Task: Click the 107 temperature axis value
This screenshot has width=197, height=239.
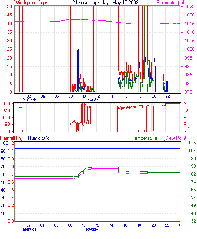Action: point(192,151)
